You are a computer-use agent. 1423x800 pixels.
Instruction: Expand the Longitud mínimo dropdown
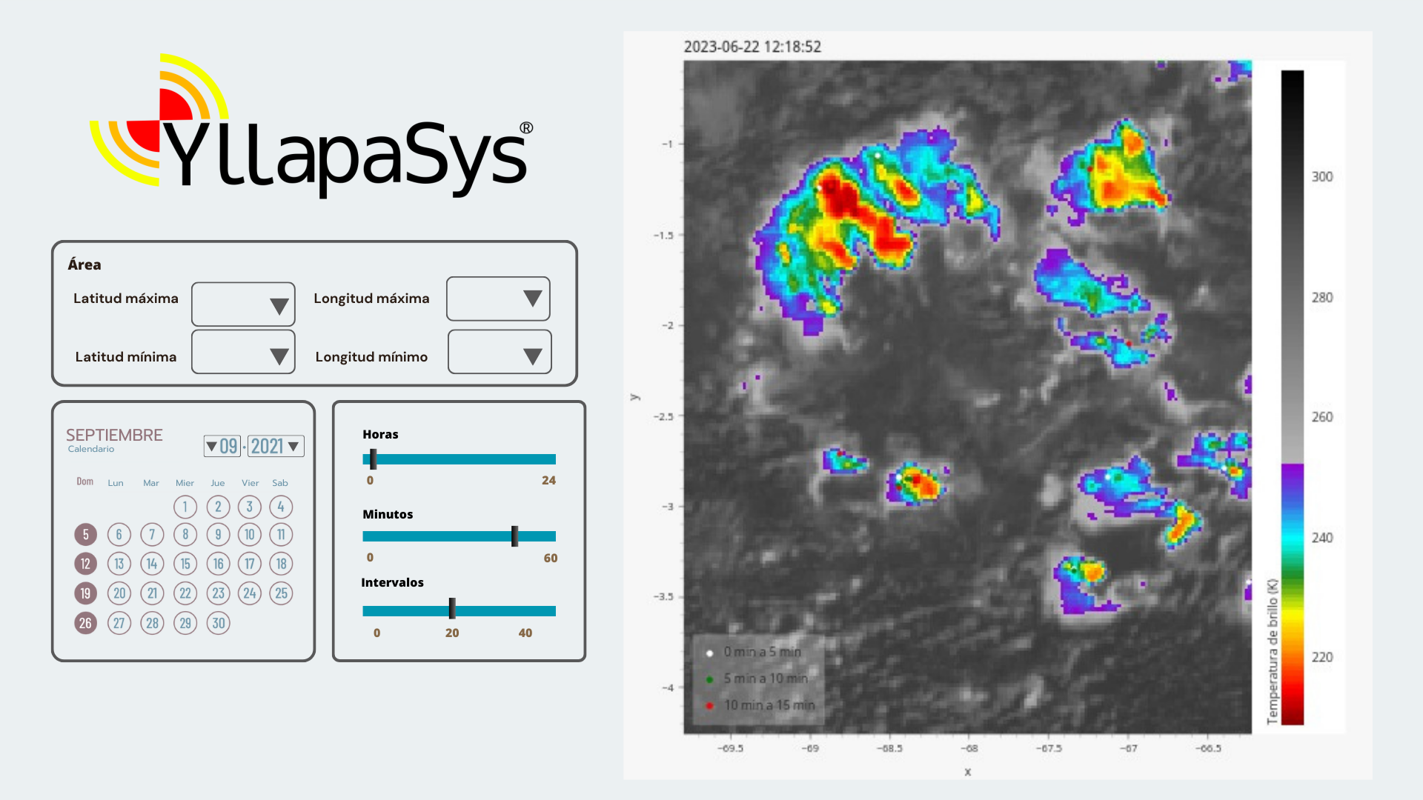(500, 353)
